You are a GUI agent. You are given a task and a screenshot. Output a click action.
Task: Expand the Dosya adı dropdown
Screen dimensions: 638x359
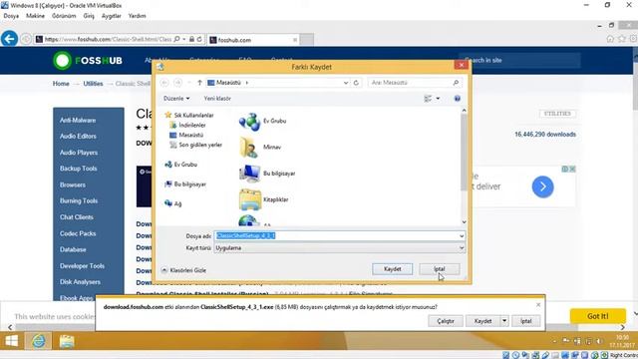462,236
